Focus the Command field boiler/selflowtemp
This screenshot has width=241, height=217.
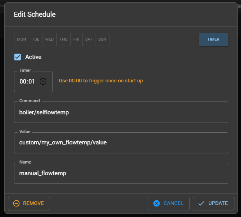coord(121,112)
